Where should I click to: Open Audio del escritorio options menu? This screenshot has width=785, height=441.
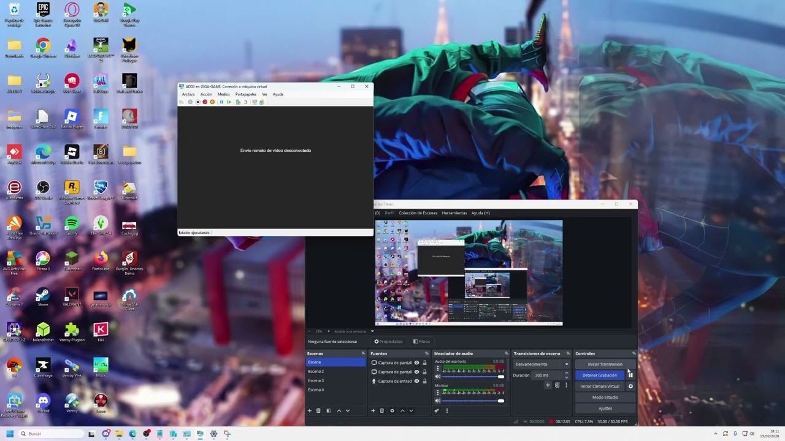click(x=437, y=369)
